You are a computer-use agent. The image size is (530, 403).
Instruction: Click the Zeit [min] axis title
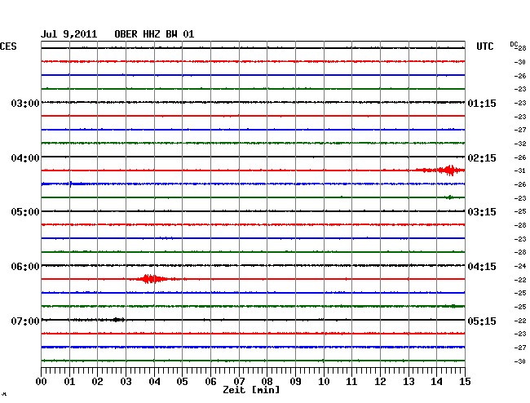pyautogui.click(x=251, y=390)
